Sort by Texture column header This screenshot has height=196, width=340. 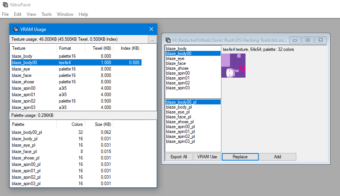[x=33, y=48]
